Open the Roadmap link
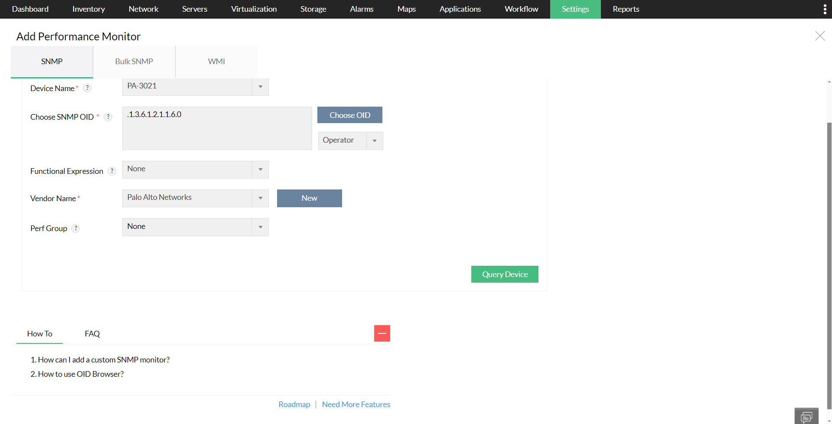The height and width of the screenshot is (424, 832). coord(294,404)
